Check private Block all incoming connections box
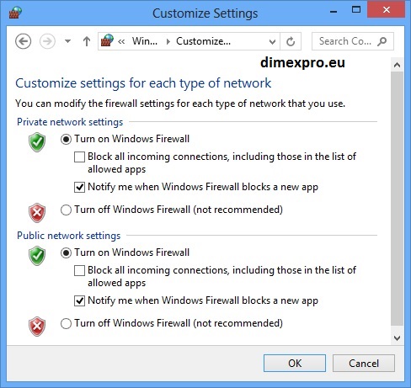The width and height of the screenshot is (411, 388). point(79,157)
